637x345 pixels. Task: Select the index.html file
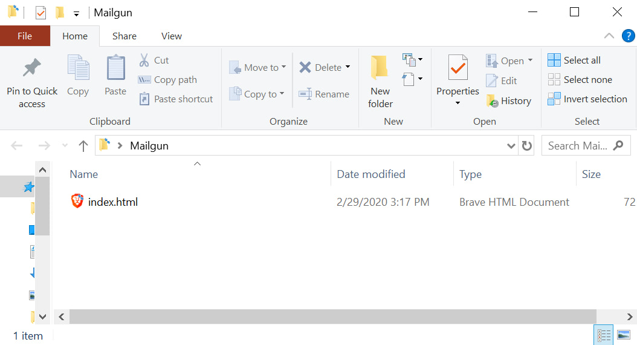[x=112, y=202]
